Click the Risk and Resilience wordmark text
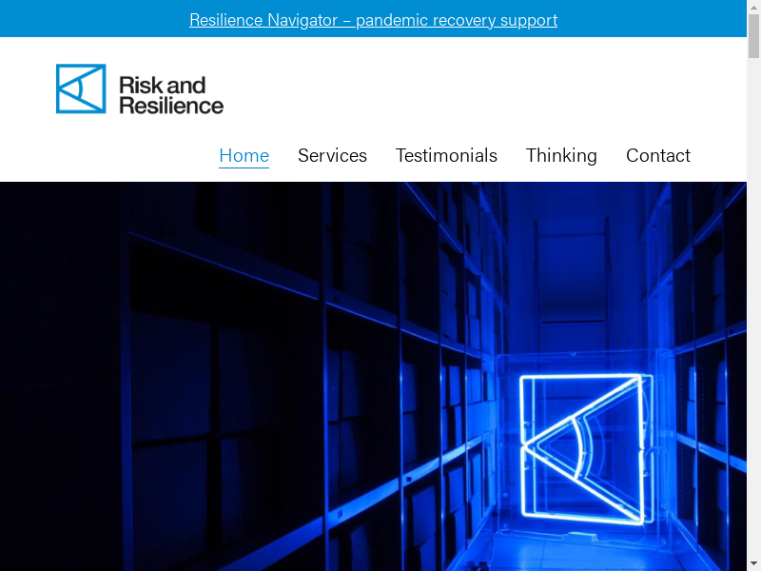 (171, 94)
